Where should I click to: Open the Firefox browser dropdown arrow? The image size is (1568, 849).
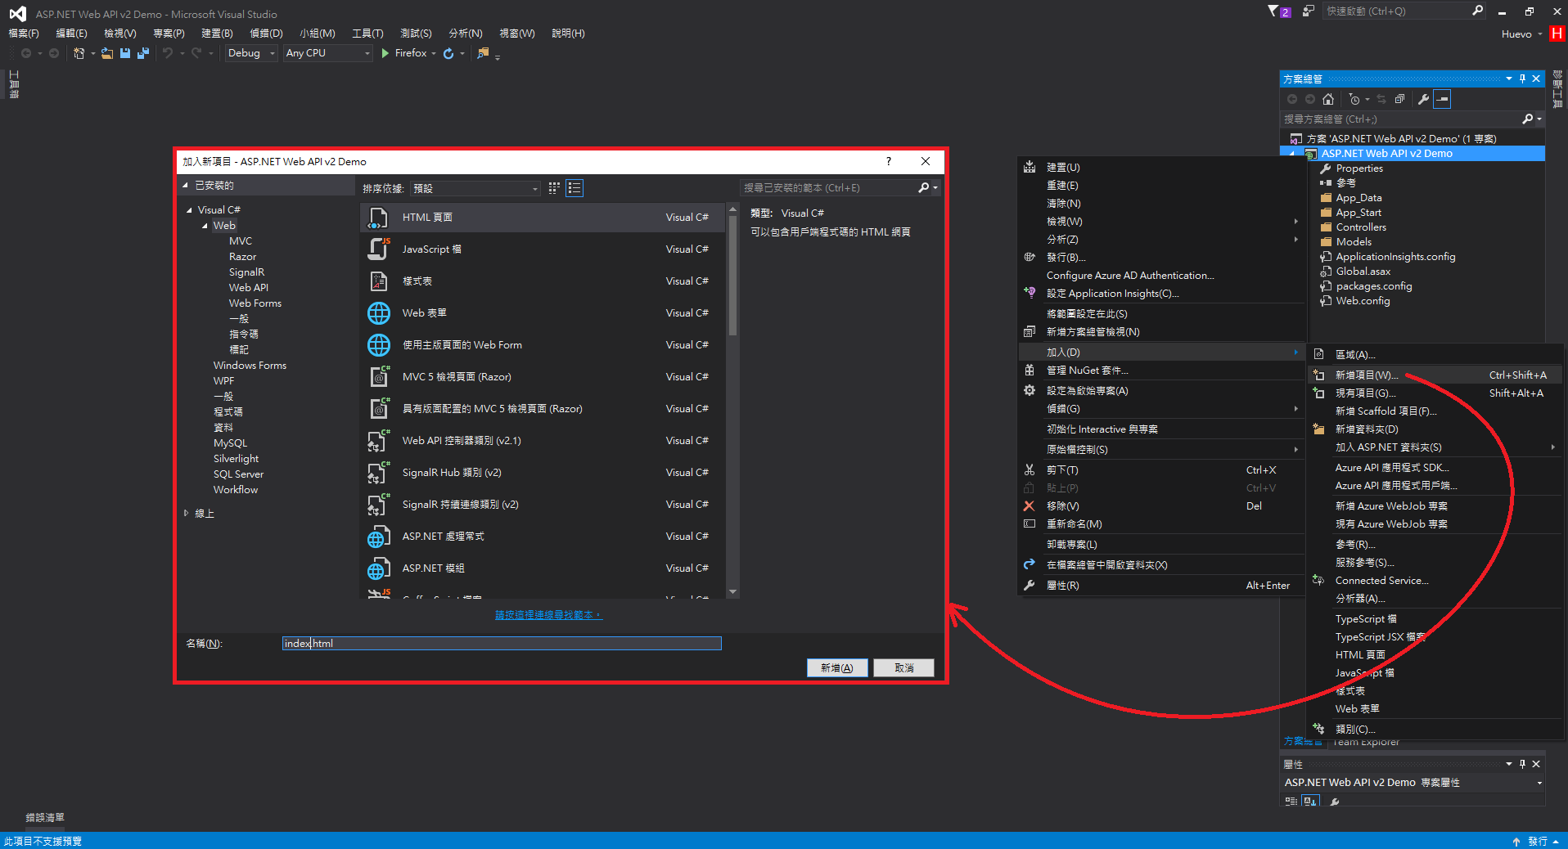(434, 53)
